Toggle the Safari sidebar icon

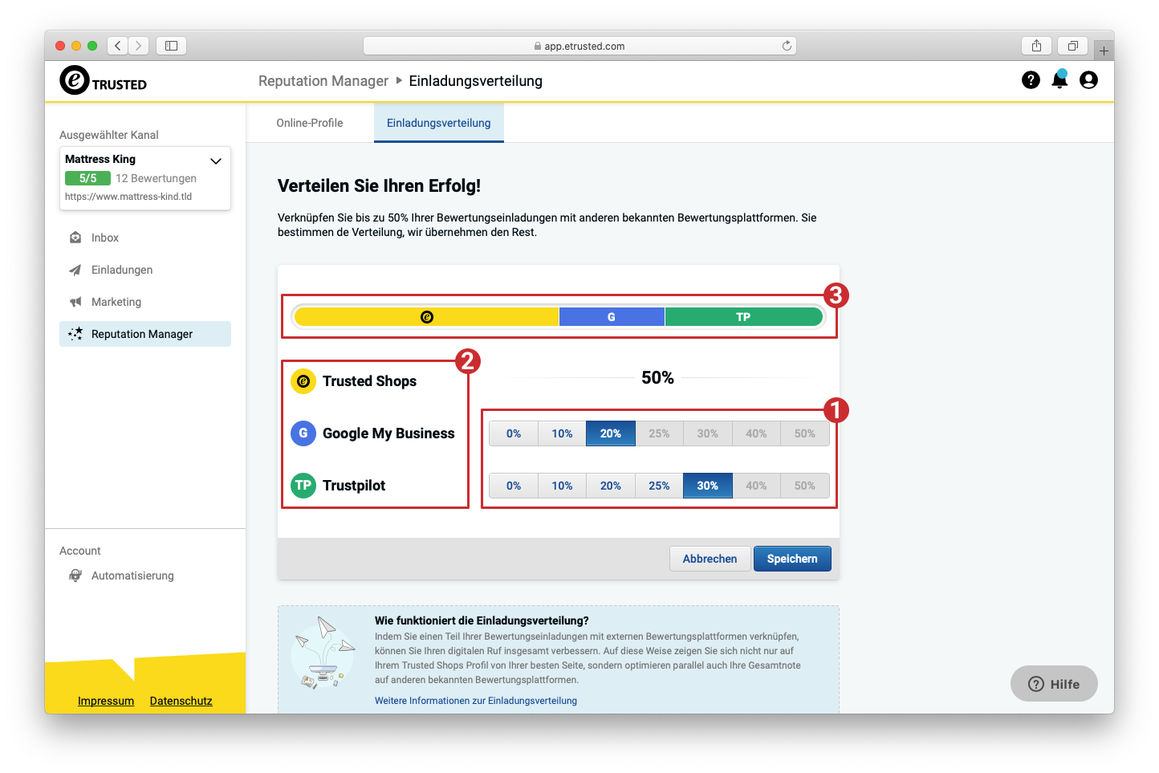click(x=171, y=46)
